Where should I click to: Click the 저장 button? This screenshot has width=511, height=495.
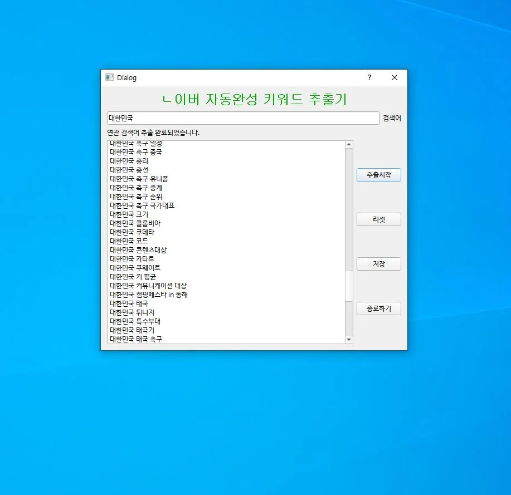379,264
